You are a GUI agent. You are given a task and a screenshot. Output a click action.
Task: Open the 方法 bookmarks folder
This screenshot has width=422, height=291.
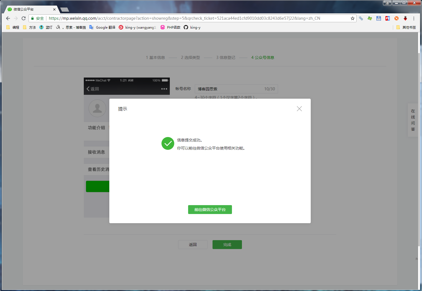pos(29,27)
